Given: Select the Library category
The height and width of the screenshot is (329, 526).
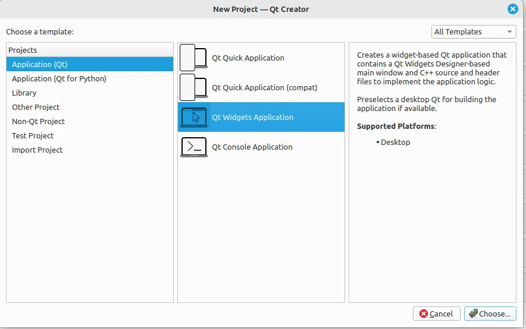Looking at the screenshot, I should [90, 93].
